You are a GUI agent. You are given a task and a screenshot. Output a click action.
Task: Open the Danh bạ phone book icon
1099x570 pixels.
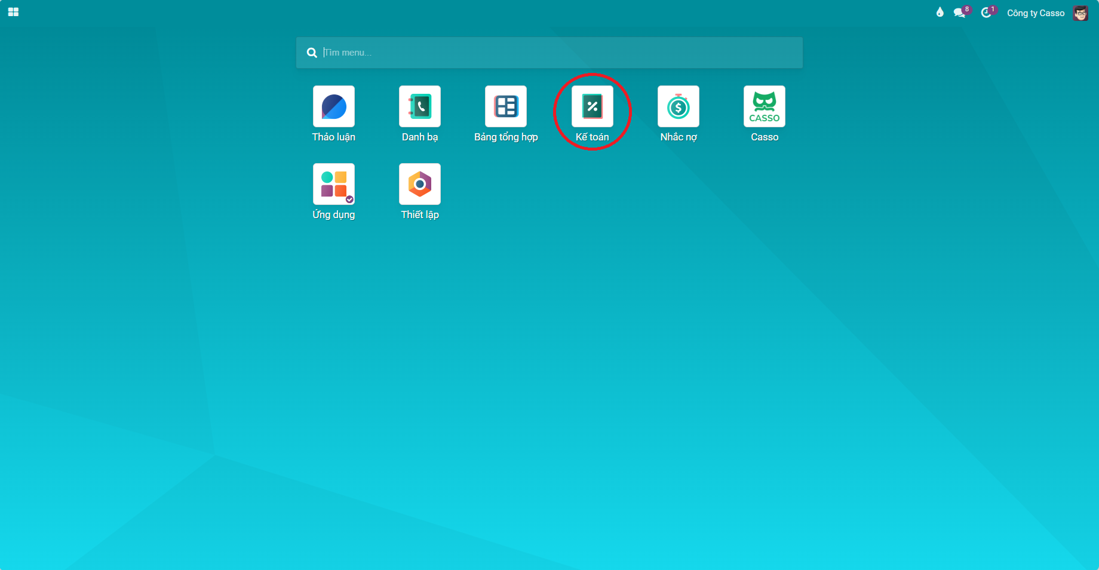(420, 106)
